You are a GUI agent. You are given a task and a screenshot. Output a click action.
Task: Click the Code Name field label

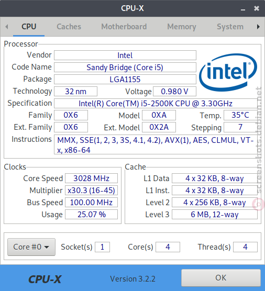(x=31, y=67)
